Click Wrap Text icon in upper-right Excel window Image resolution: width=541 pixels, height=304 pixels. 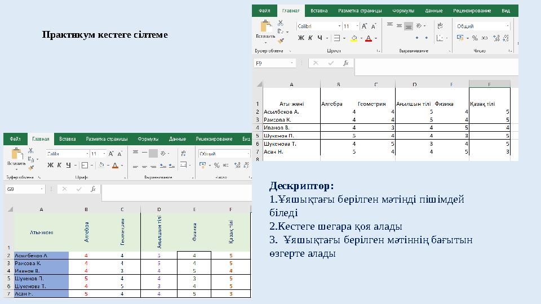pos(440,25)
